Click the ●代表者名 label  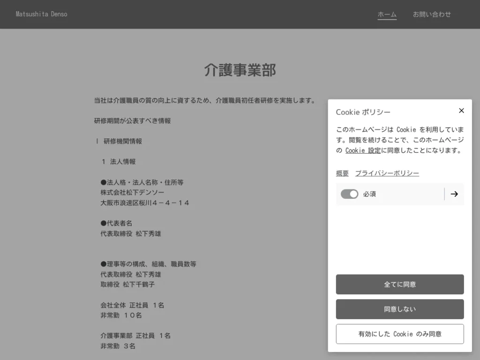tap(116, 224)
